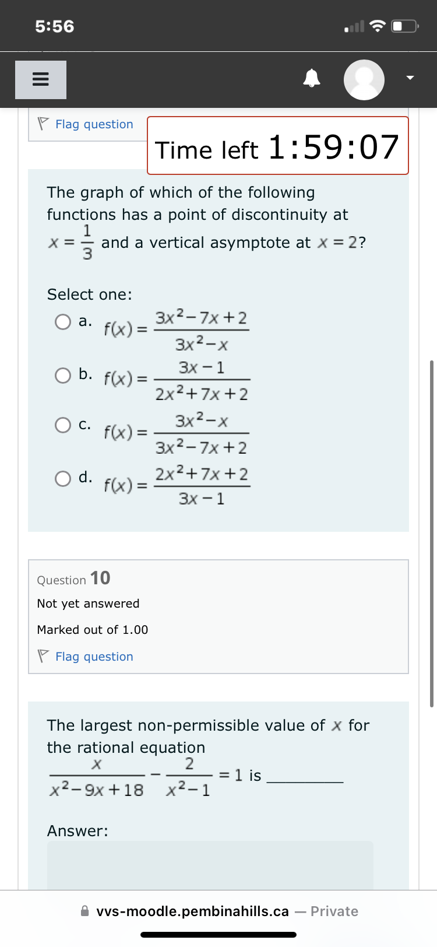Select answer option b

click(x=62, y=375)
